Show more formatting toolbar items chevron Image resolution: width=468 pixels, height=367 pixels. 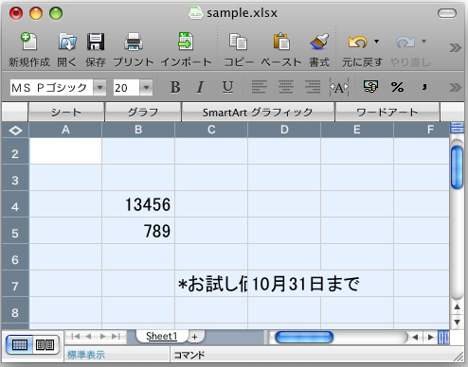[455, 87]
